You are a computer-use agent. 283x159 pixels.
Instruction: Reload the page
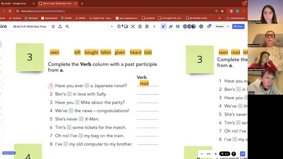(10, 11)
